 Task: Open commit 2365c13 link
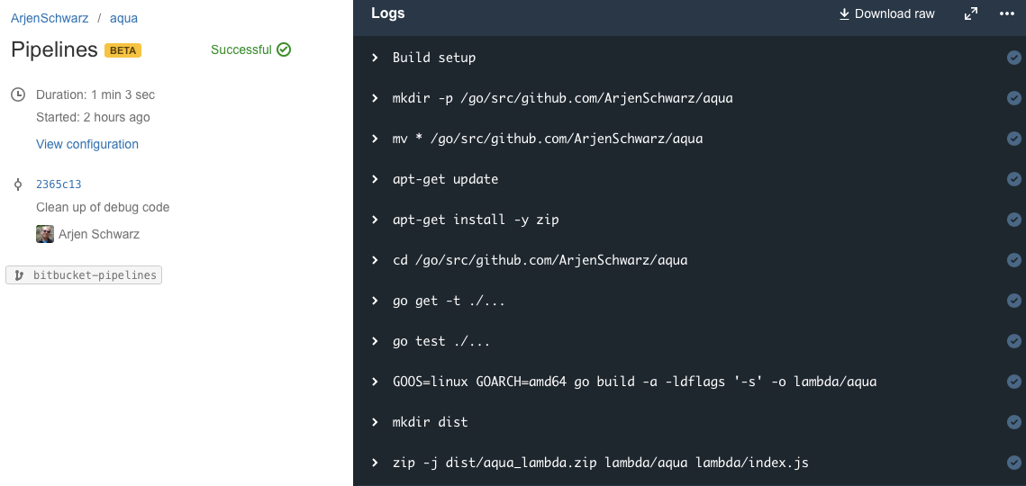tap(59, 184)
